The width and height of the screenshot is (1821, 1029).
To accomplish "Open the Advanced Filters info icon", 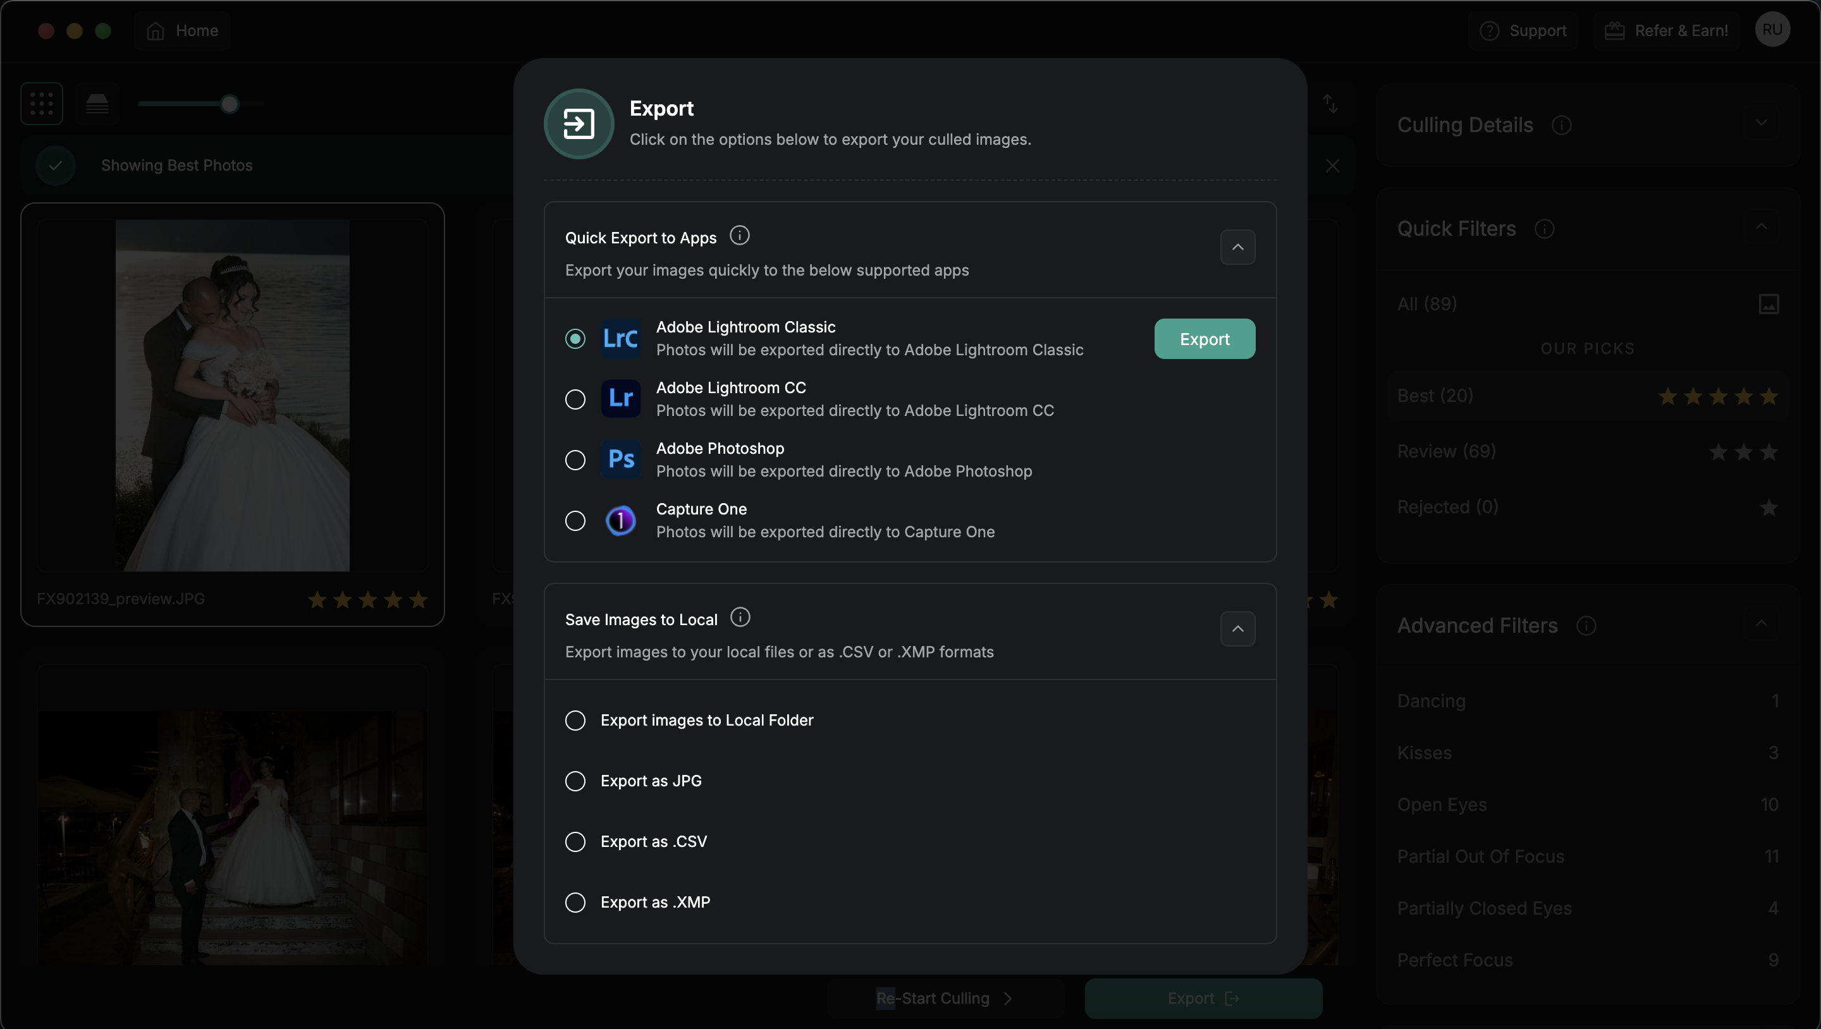I will 1586,626.
